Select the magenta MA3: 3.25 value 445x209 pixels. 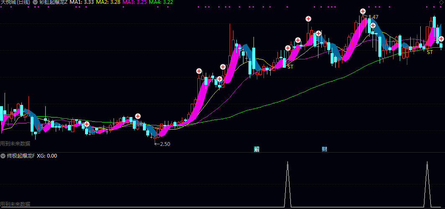135,2
